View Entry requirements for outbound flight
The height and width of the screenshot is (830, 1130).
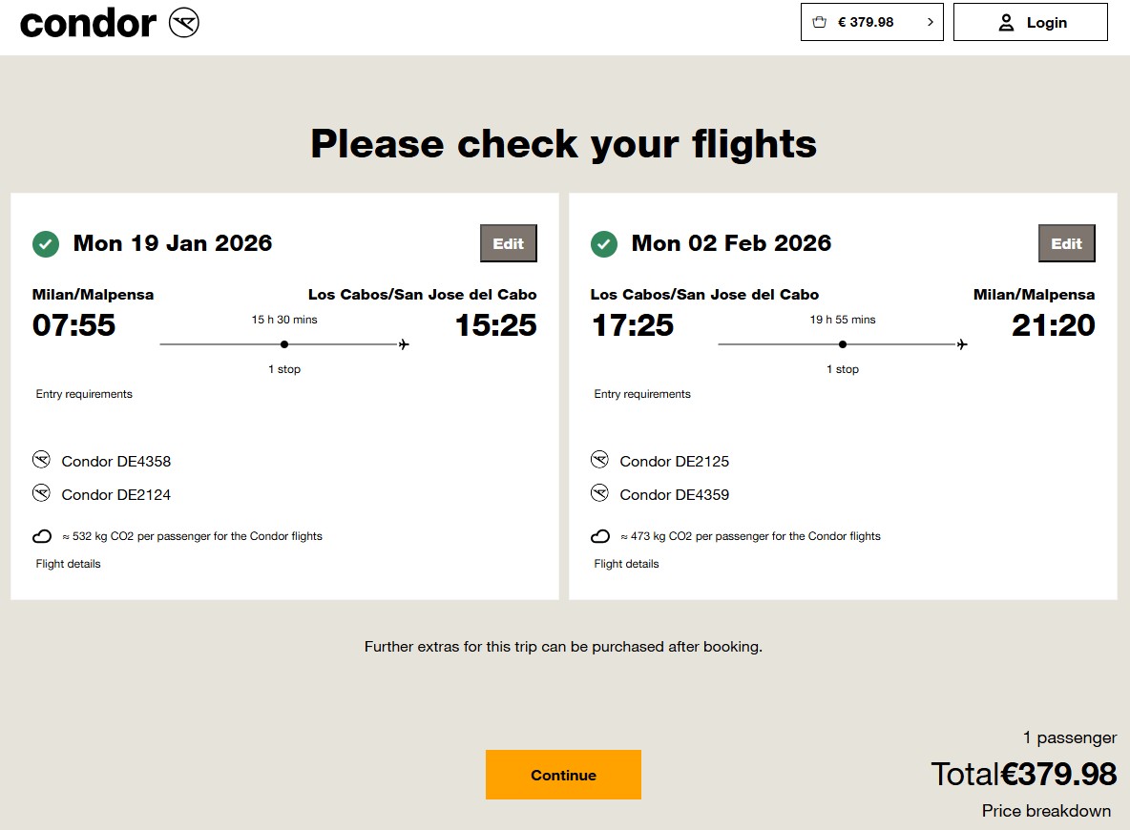[x=84, y=394]
